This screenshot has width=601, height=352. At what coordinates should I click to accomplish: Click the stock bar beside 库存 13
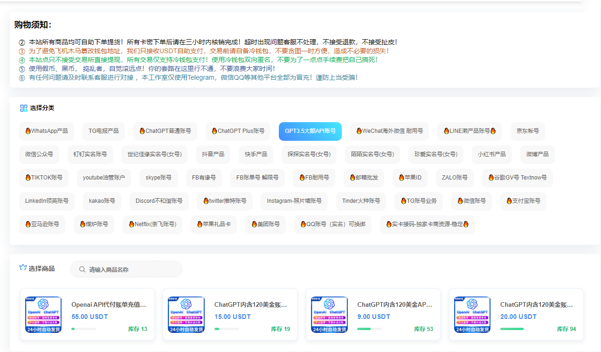pyautogui.click(x=83, y=329)
